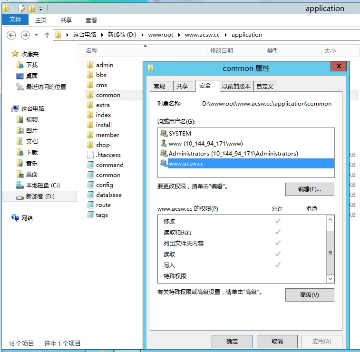360x352 pixels.
Task: Switch to the 常规 tab
Action: click(159, 86)
